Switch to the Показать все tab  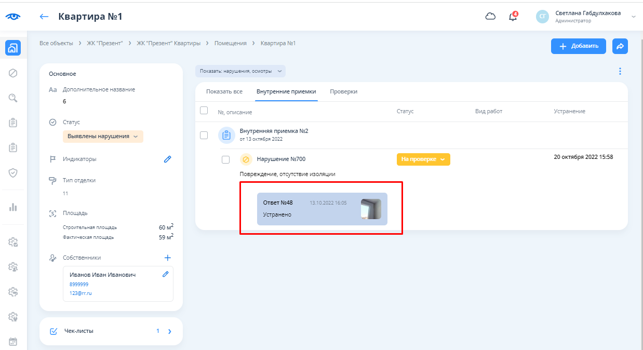[x=224, y=91]
